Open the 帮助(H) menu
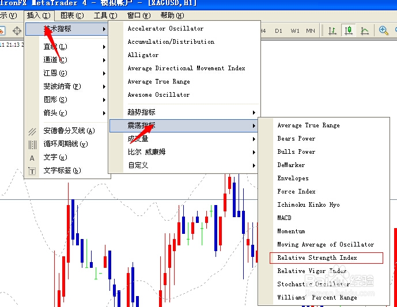This screenshot has width=397, height=307. [172, 16]
